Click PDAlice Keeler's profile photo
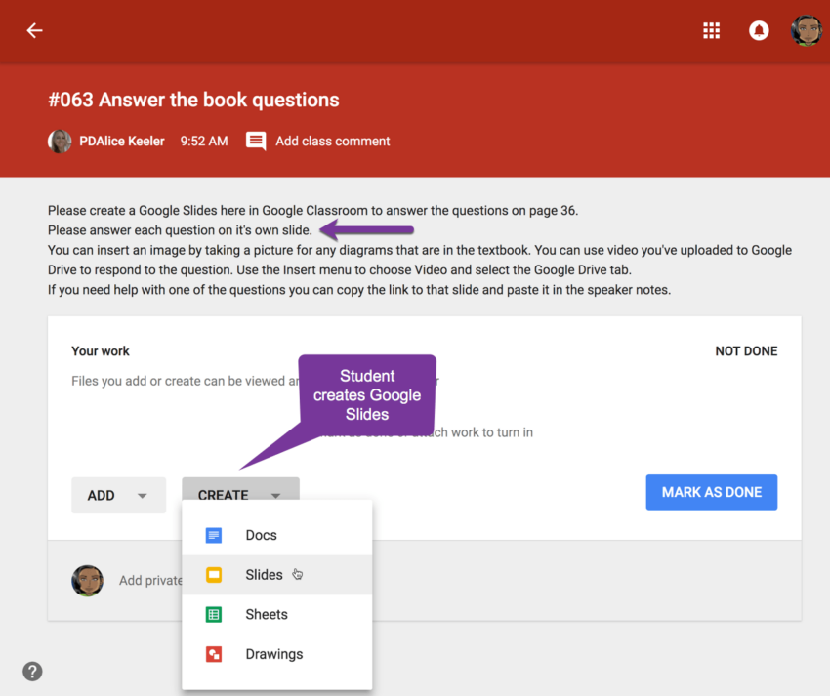This screenshot has width=830, height=696. (60, 142)
